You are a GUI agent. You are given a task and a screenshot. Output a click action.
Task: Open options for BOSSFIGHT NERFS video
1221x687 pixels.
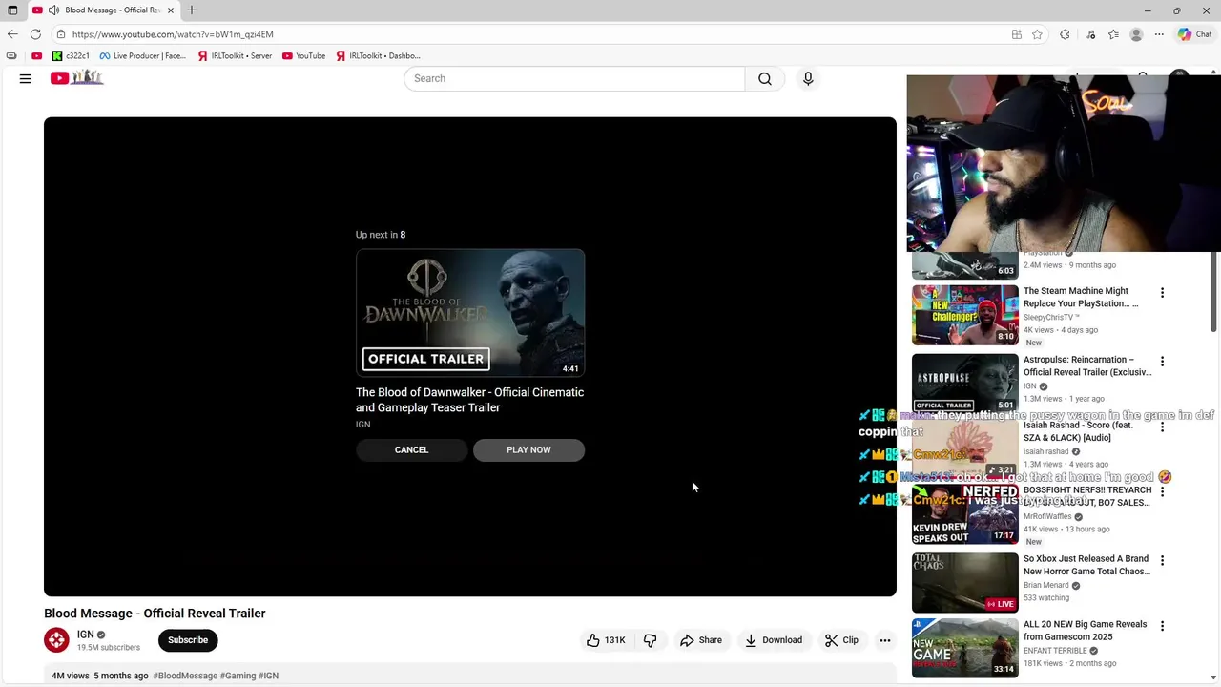[1162, 492]
